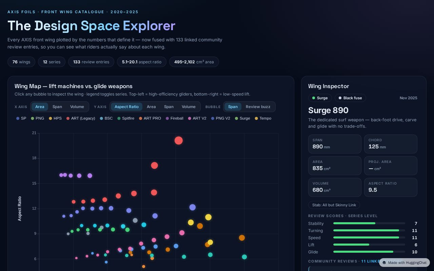Click the Chord 125 mm stat card
Screen dimensions: 434x271
[x=391, y=144]
